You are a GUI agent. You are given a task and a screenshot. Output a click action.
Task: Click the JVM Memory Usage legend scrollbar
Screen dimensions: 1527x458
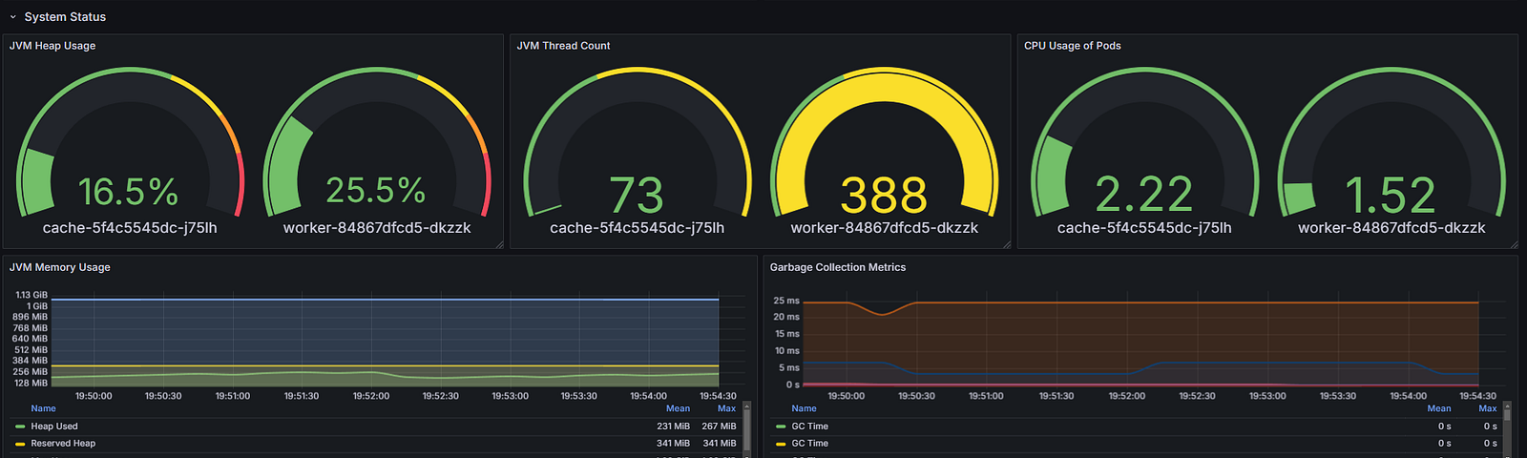pos(747,429)
